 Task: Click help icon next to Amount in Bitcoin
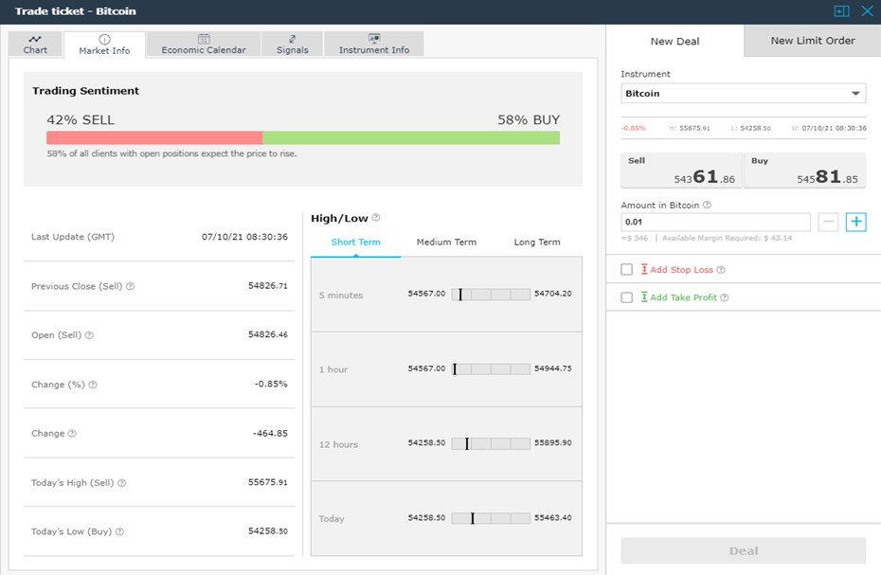click(707, 206)
